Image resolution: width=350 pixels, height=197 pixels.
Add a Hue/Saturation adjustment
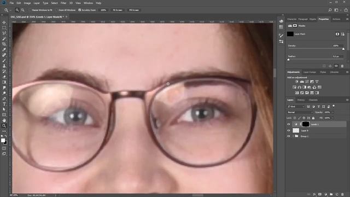[x=294, y=87]
